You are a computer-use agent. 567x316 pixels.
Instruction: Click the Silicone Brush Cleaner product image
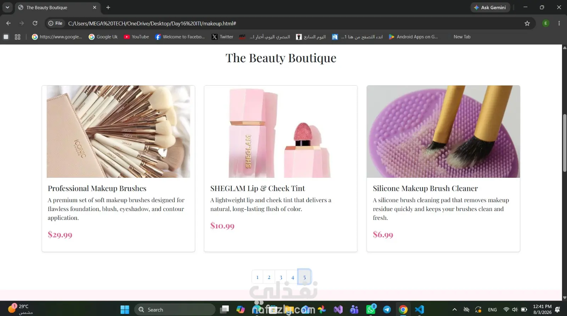[443, 131]
